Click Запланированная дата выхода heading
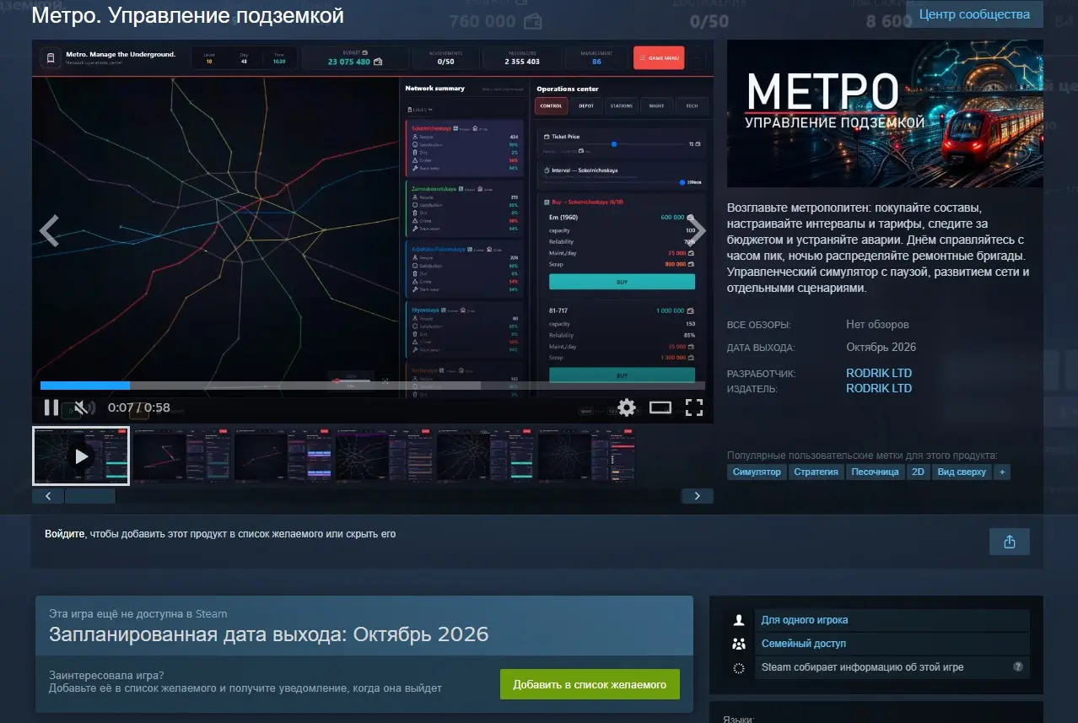This screenshot has height=723, width=1078. (x=269, y=634)
